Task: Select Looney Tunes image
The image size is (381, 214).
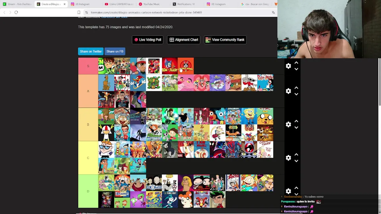Action: [x=186, y=66]
